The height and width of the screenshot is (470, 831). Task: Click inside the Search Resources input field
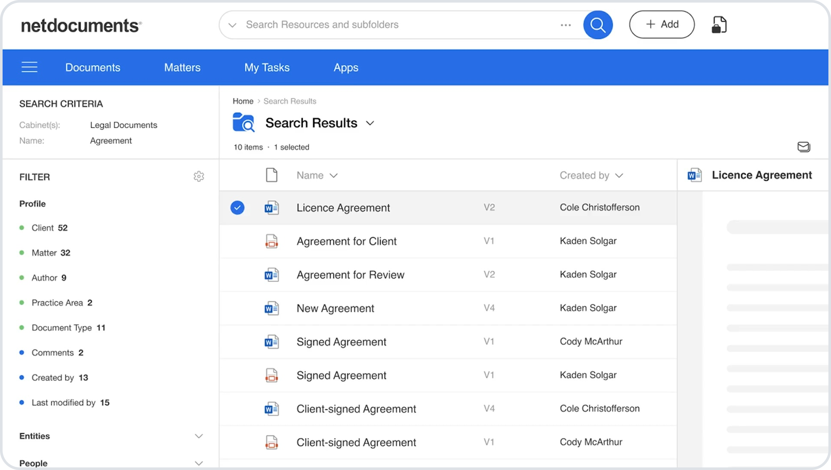click(x=366, y=25)
